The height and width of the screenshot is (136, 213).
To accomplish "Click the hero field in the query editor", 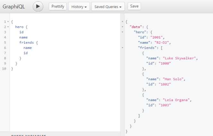I will (19, 27).
